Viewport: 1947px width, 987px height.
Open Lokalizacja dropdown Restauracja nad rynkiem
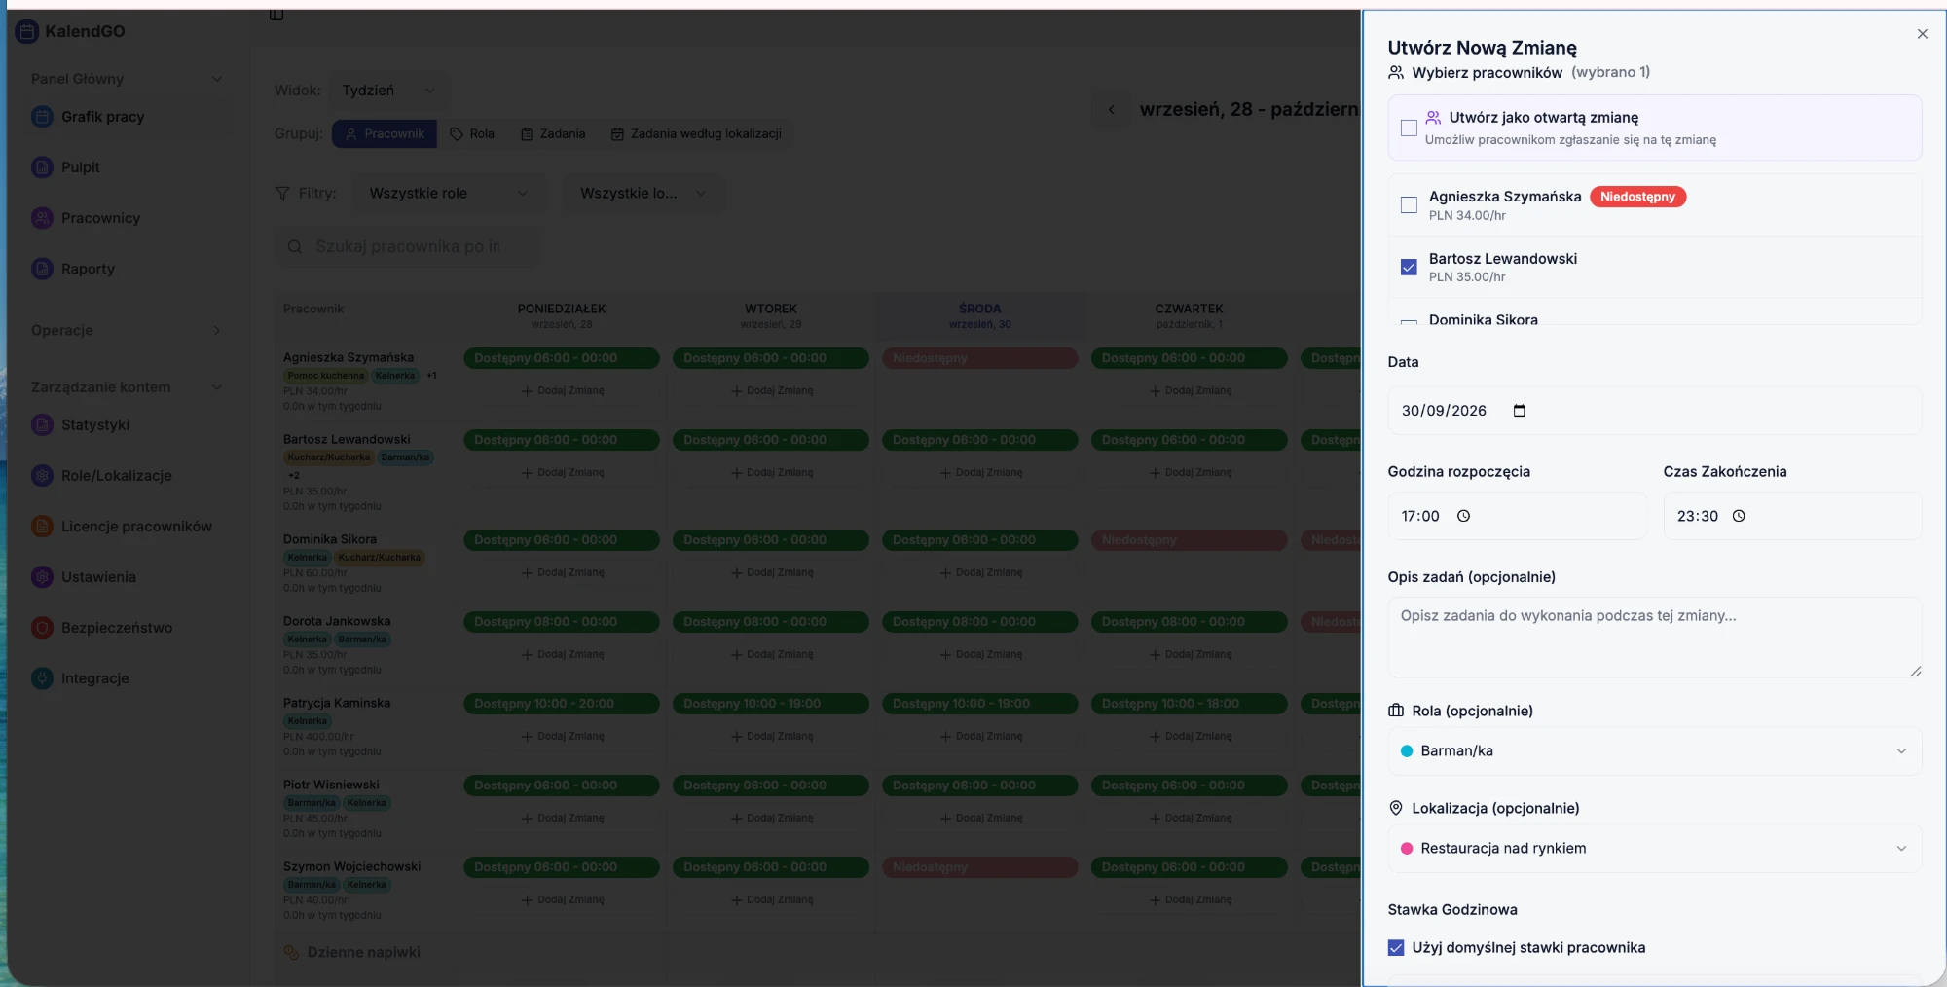[1654, 849]
